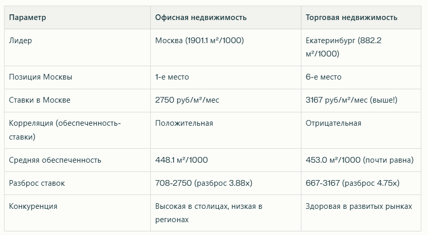Image resolution: width=428 pixels, height=235 pixels.
Task: Click the '6-е место' cell
Action: pyautogui.click(x=323, y=77)
